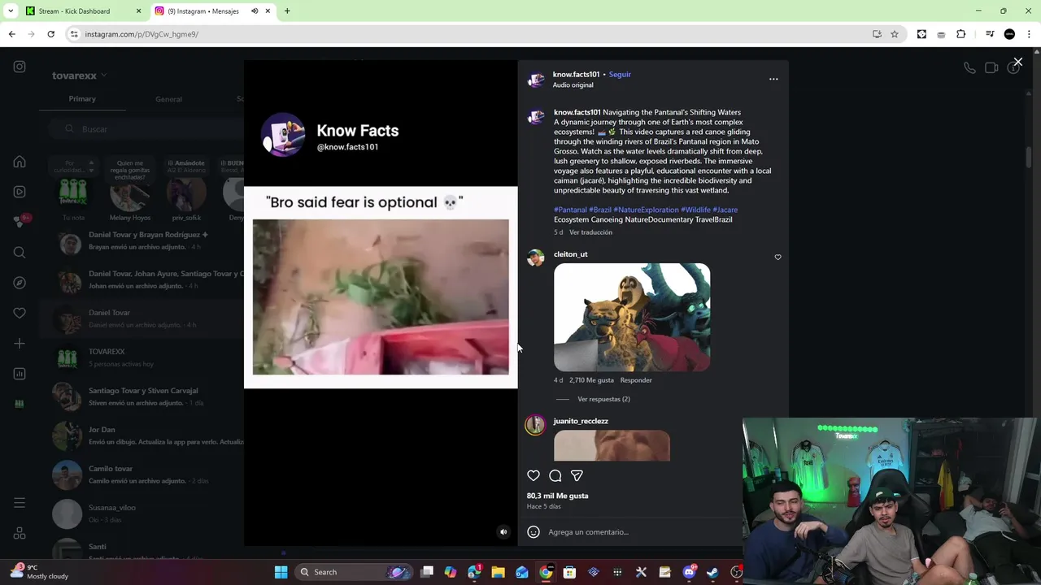Image resolution: width=1041 pixels, height=585 pixels.
Task: Open the Dashboard chart icon in the sidebar
Action: (x=20, y=374)
